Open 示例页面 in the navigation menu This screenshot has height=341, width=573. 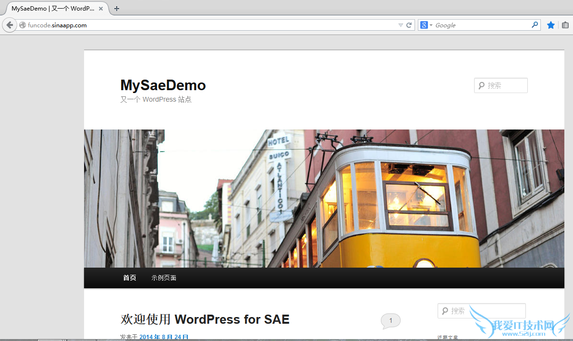click(x=164, y=278)
